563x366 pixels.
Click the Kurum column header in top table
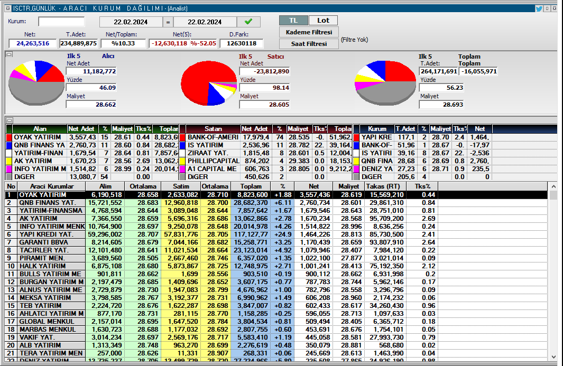click(377, 129)
